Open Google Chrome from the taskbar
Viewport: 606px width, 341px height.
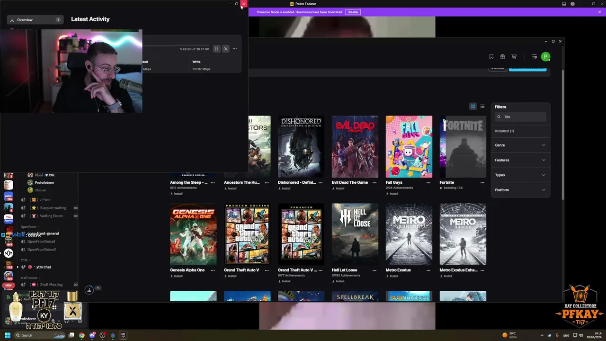click(x=82, y=335)
